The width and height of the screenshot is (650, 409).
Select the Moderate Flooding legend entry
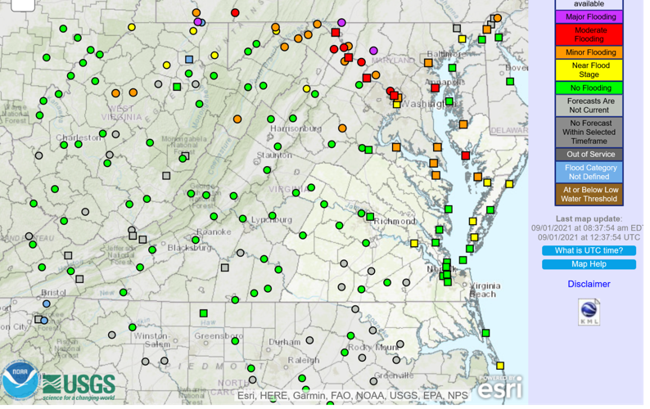(x=589, y=35)
